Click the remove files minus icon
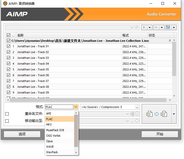 (x=156, y=27)
